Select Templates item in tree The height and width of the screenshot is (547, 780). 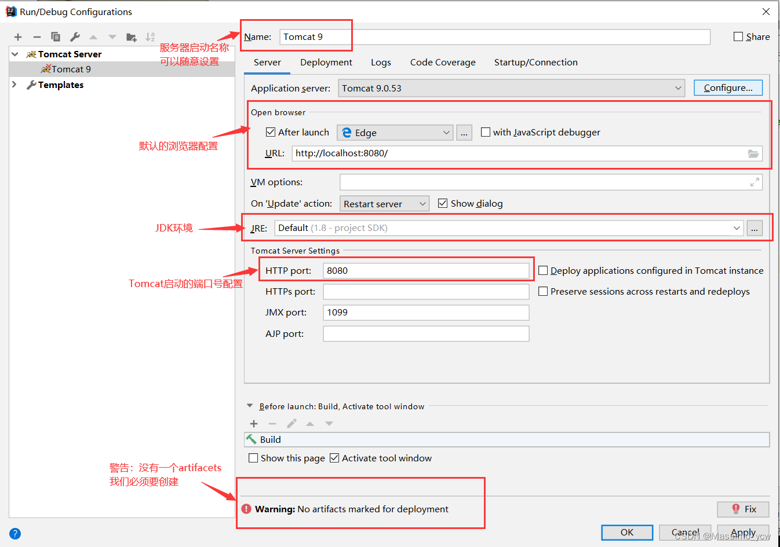61,85
